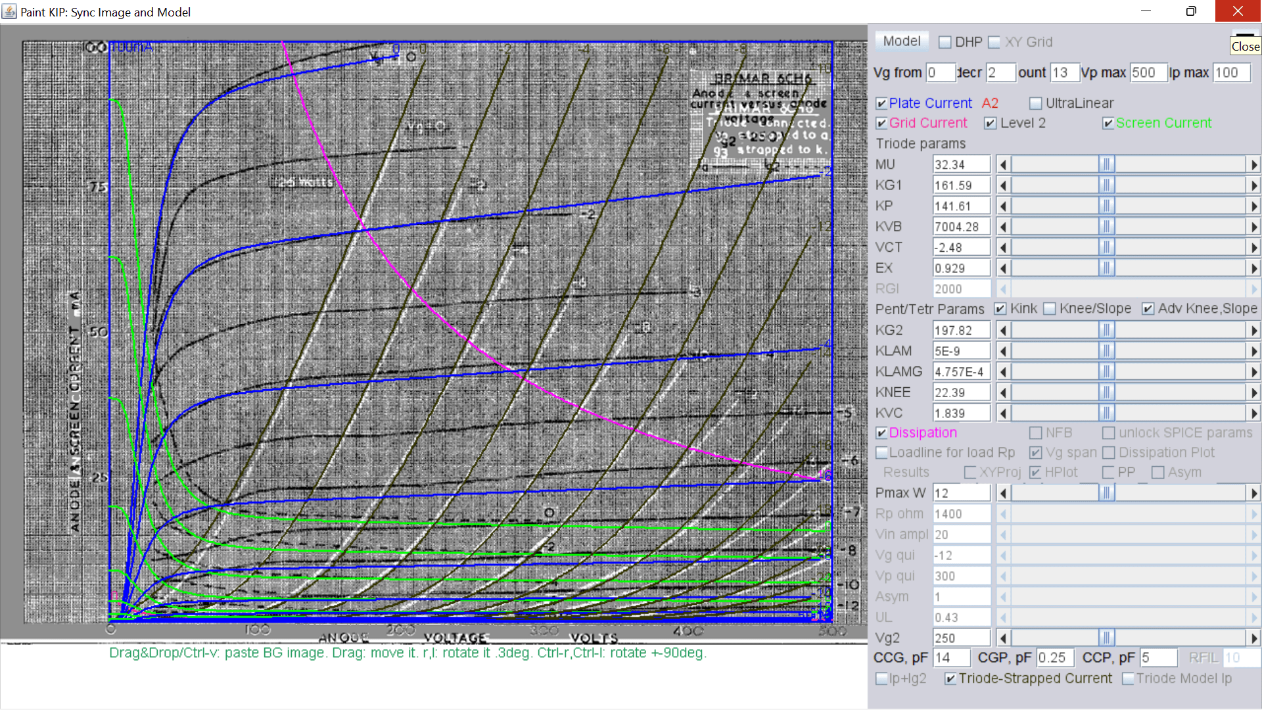Enable Loadline for load Rp checkbox
This screenshot has height=710, width=1262.
pyautogui.click(x=882, y=453)
